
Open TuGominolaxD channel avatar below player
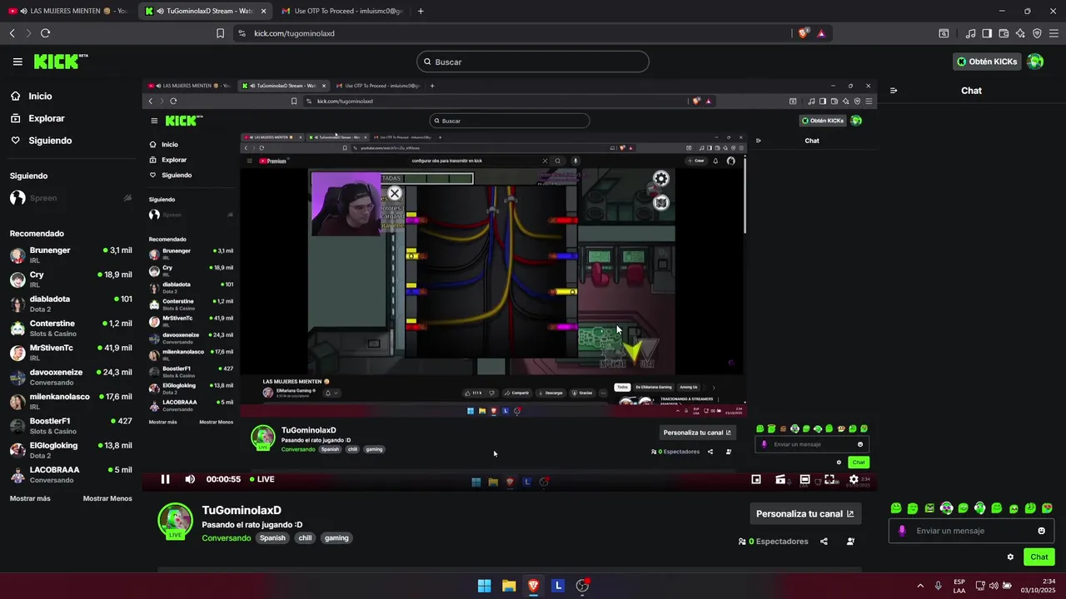click(175, 521)
